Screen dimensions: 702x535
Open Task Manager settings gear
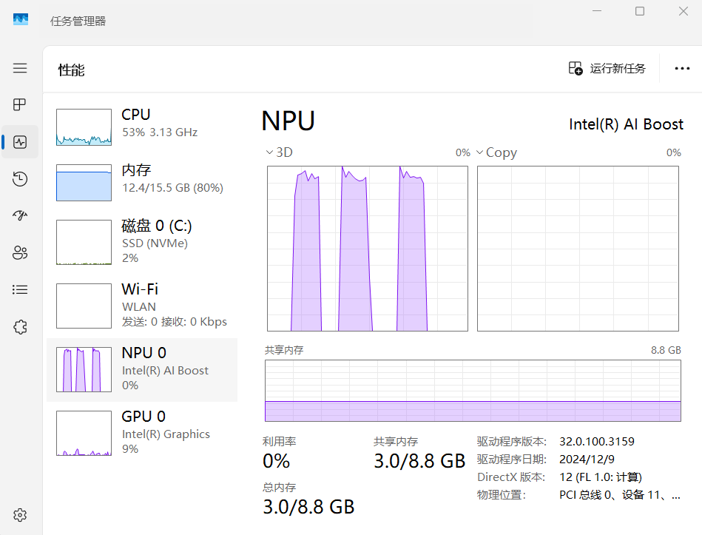tap(20, 515)
